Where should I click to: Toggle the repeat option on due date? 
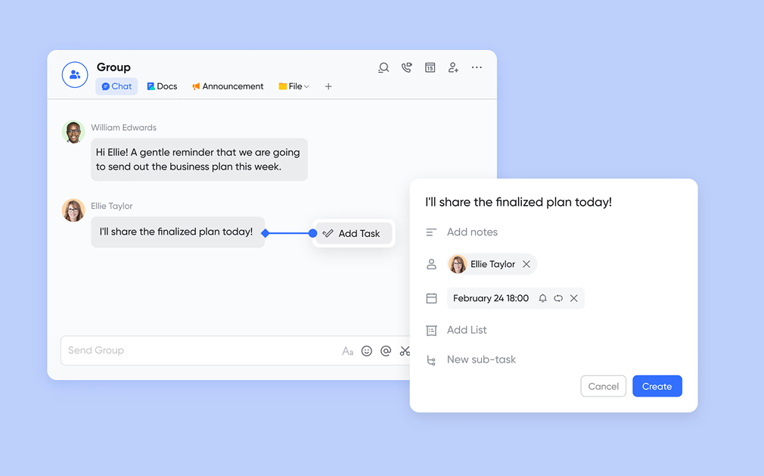pyautogui.click(x=558, y=299)
